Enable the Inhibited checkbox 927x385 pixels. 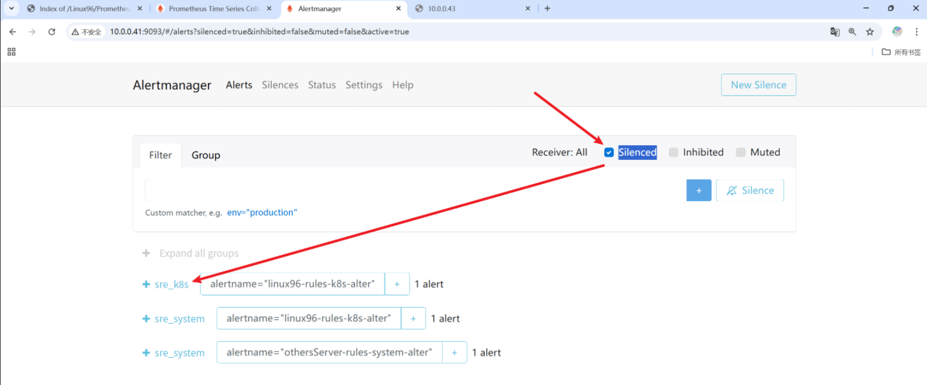click(673, 152)
